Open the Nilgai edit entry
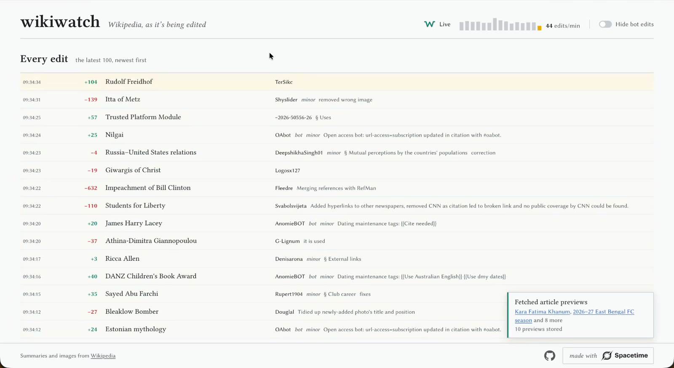The image size is (674, 368). [114, 135]
